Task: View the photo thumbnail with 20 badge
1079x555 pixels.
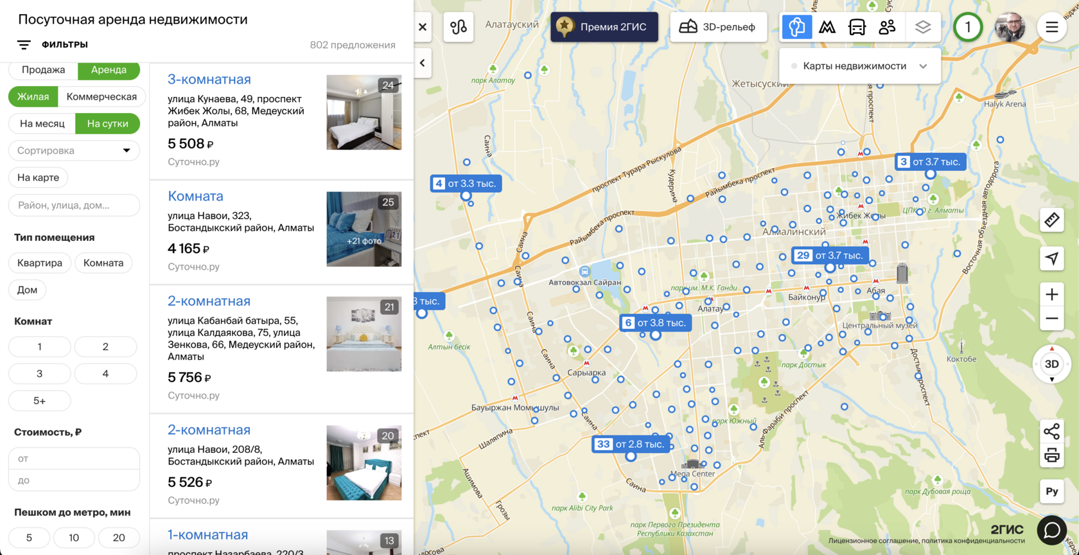Action: point(364,463)
